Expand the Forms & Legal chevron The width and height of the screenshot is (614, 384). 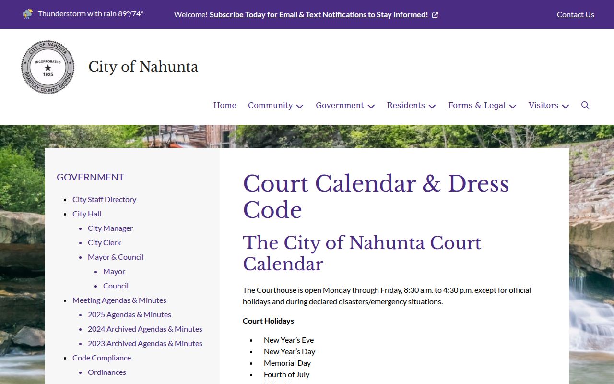click(x=513, y=106)
